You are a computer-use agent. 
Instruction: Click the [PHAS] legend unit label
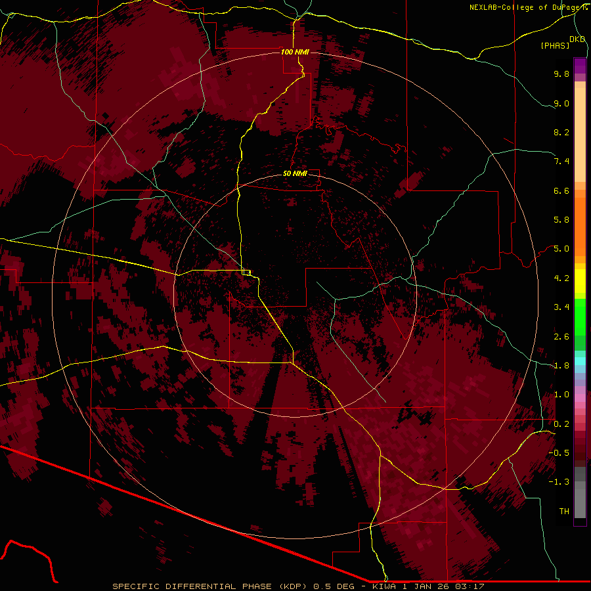(555, 45)
